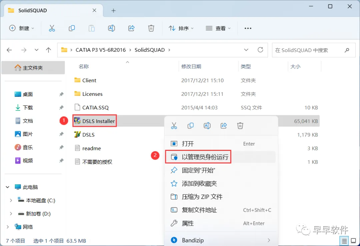Open the View (查看) dropdown
Viewport: 360px width, 246px height.
click(x=218, y=28)
